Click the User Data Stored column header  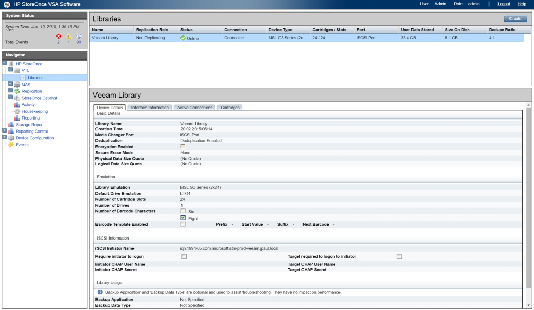[x=421, y=30]
